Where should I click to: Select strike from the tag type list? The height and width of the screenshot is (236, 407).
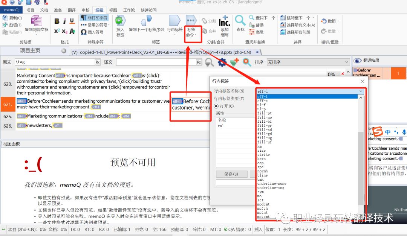coord(263,154)
